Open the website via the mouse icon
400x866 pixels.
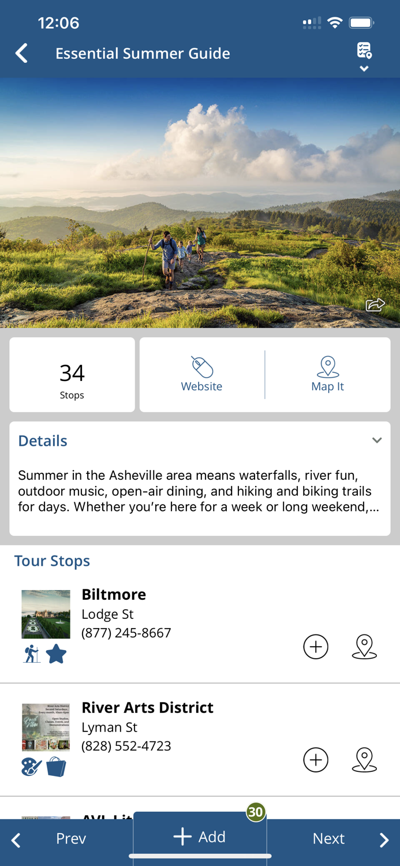[x=201, y=366]
